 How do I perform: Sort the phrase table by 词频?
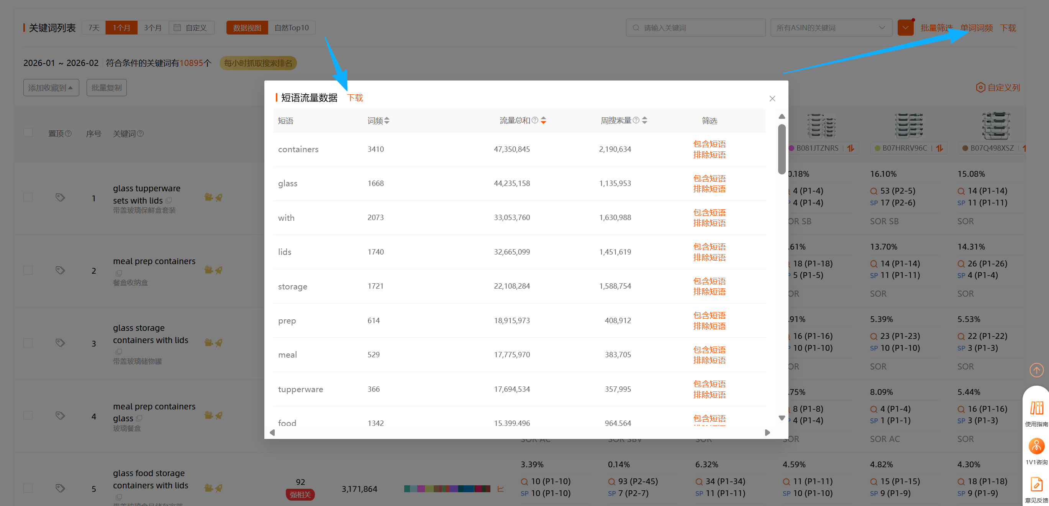(387, 121)
